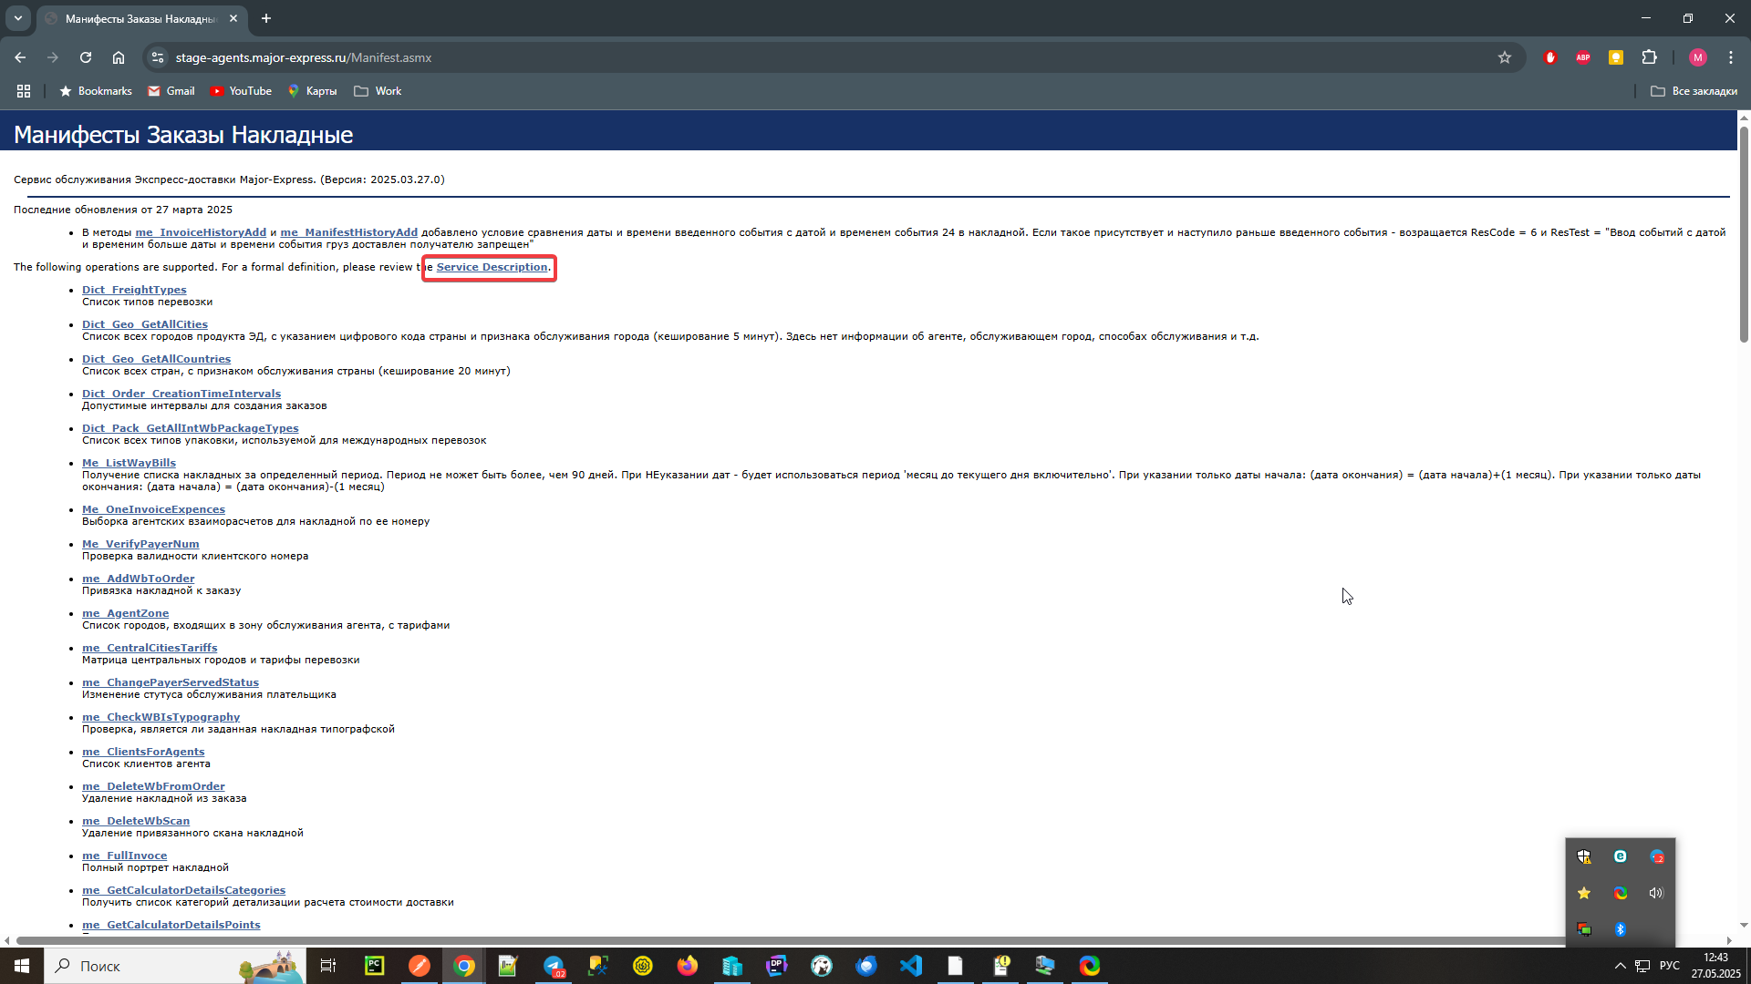The width and height of the screenshot is (1751, 984).
Task: Open Firefox from the taskbar
Action: (688, 966)
